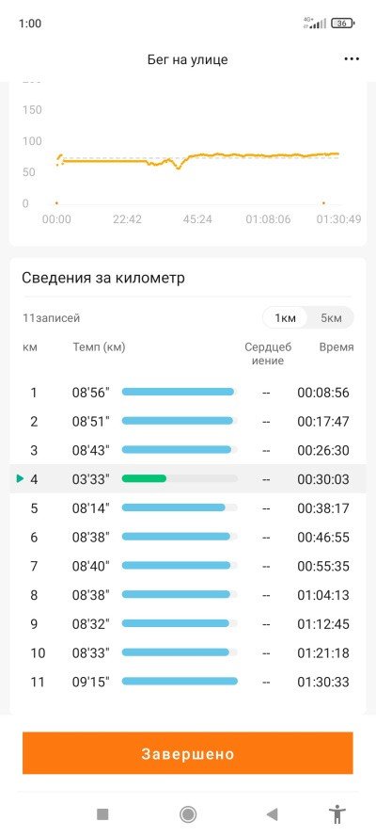The image size is (376, 837).
Task: Tap the Время column header
Action: [x=337, y=347]
